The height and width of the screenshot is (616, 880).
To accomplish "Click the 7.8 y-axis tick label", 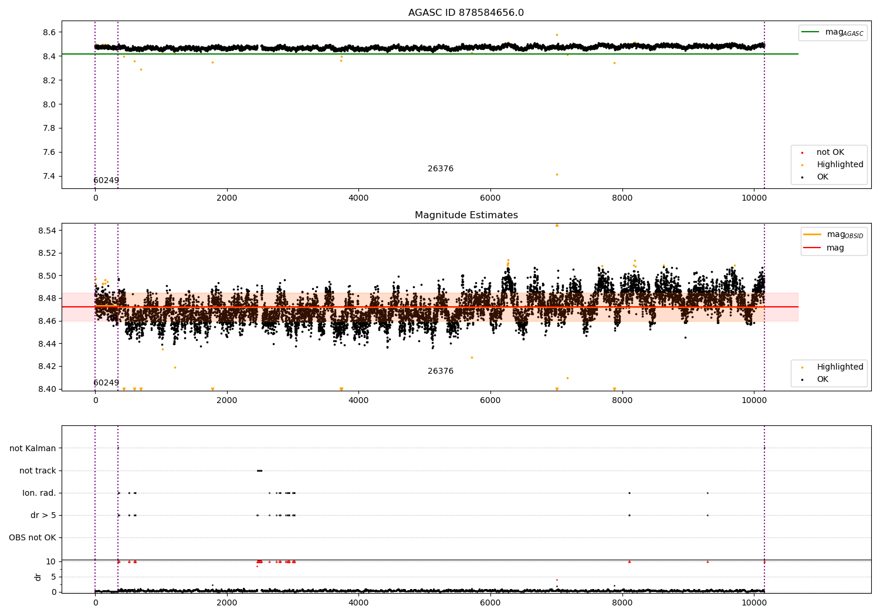I will pos(49,128).
